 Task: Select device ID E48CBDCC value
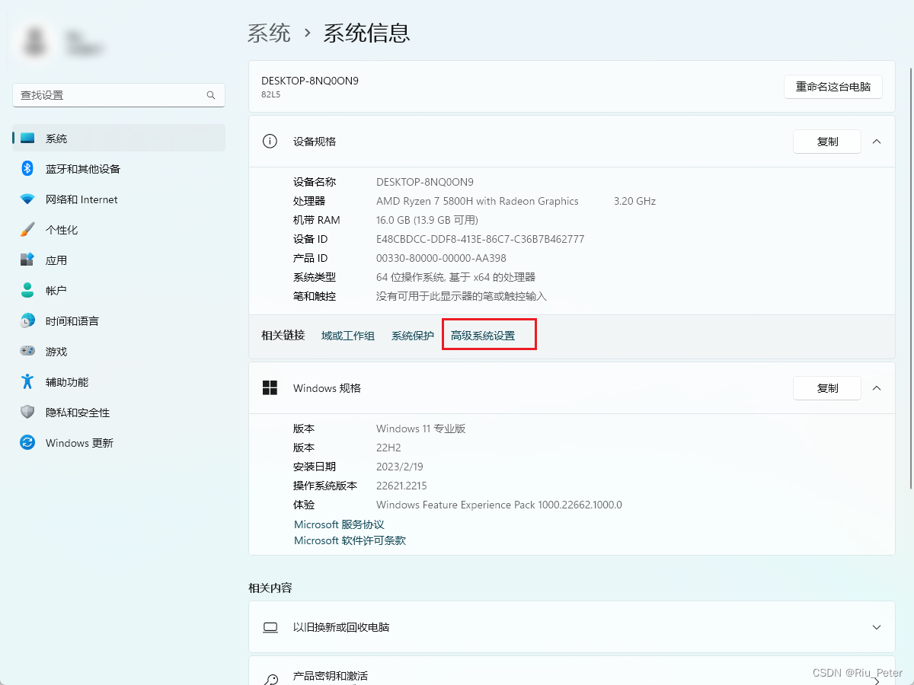(481, 239)
